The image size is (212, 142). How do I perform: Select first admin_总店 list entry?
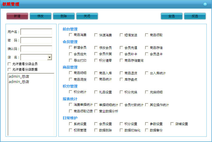pyautogui.click(x=19, y=76)
